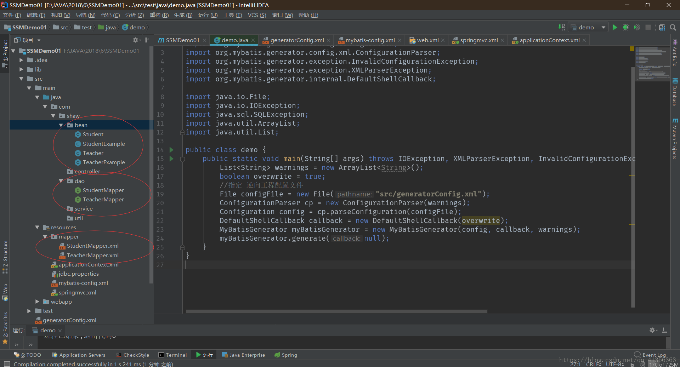
Task: Open the Ant Build side panel
Action: tap(675, 53)
